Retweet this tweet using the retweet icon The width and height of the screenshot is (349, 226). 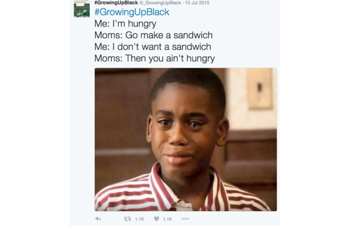pyautogui.click(x=128, y=219)
